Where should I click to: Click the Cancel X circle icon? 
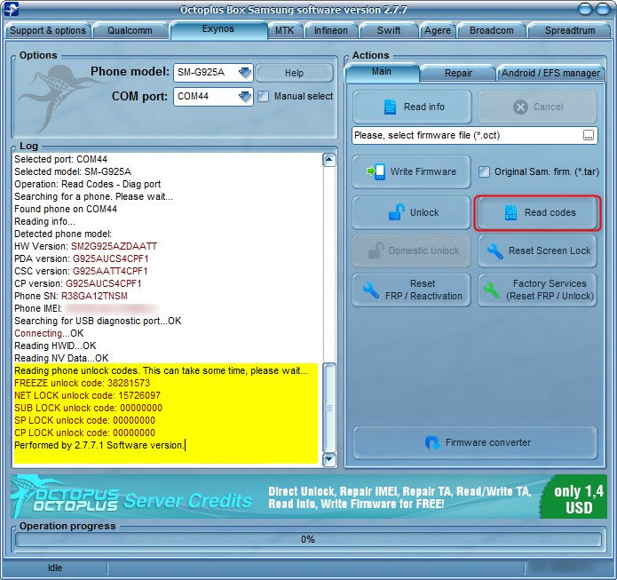coord(520,107)
